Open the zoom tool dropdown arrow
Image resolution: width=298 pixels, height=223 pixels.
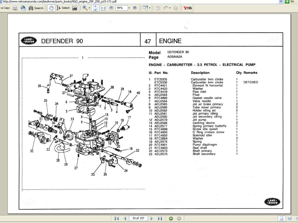click(89, 8)
